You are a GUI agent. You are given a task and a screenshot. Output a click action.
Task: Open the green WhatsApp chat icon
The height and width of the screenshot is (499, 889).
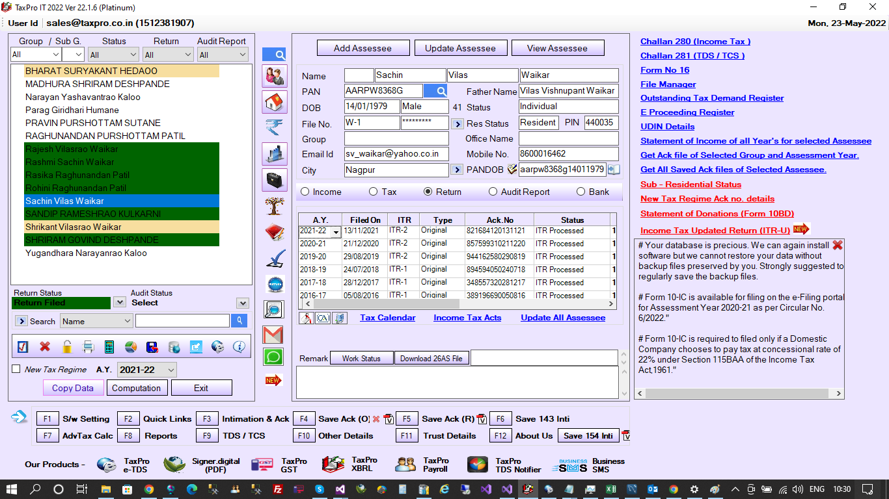273,357
